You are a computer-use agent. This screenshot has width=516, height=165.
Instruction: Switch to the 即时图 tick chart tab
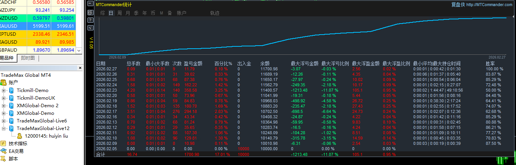click(28, 58)
